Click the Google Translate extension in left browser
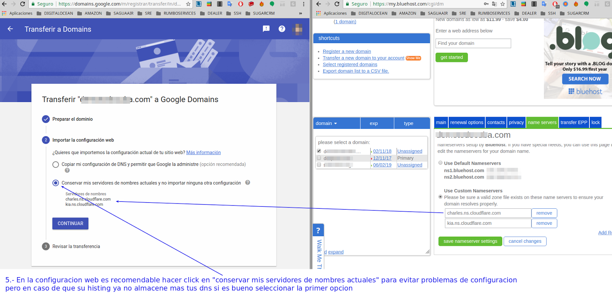The image size is (612, 302). [230, 4]
